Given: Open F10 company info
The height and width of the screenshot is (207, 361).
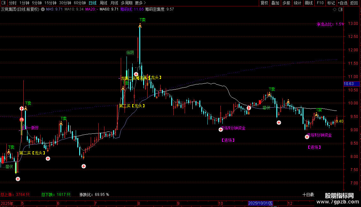Looking at the screenshot, I should click(x=320, y=3).
